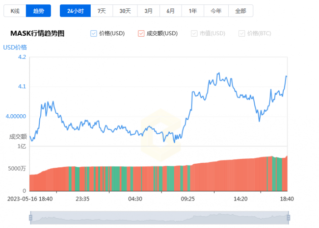Toggle the 成交额(USD) checkbox

[141, 33]
